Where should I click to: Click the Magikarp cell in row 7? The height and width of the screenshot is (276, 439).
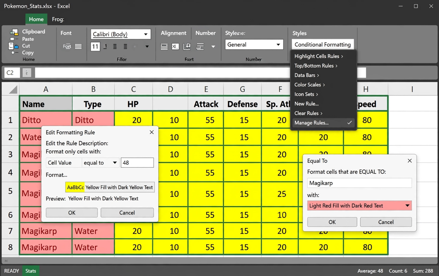click(x=46, y=231)
